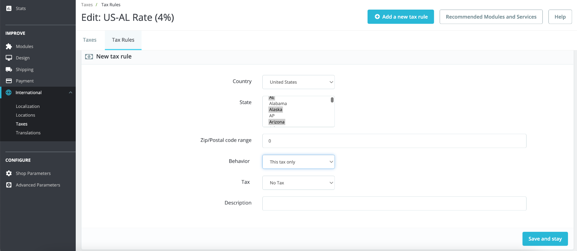Click the Payment card icon
This screenshot has height=251, width=577.
(9, 81)
